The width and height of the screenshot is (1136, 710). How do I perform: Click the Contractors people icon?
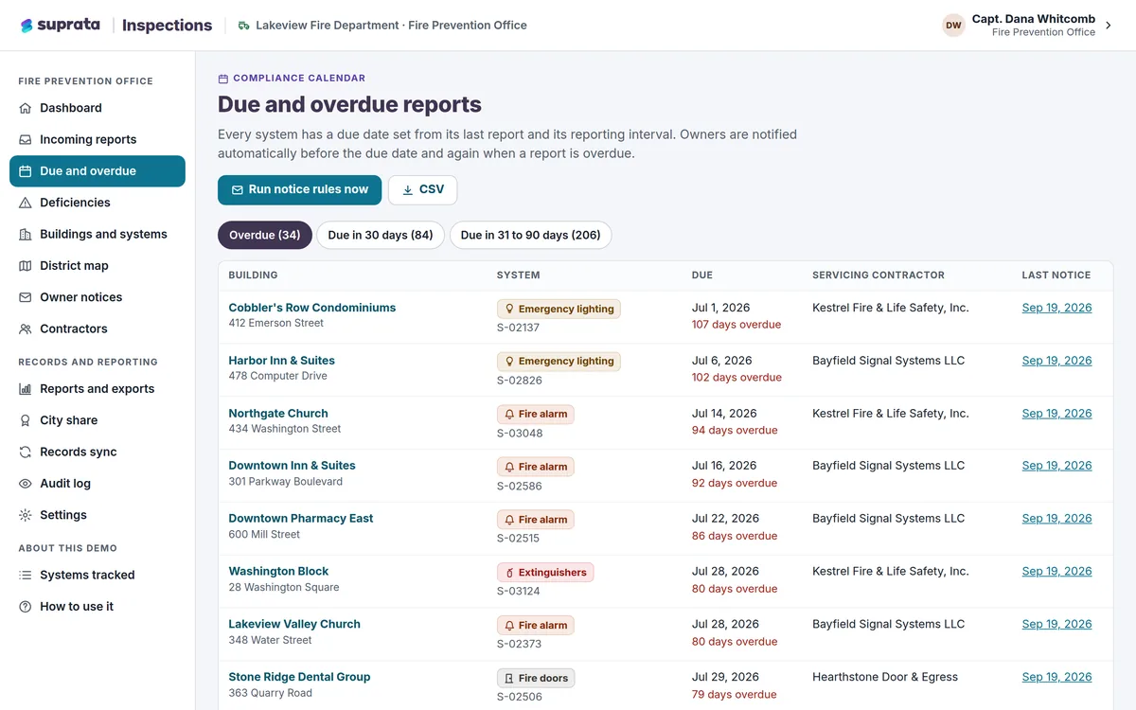tap(26, 328)
